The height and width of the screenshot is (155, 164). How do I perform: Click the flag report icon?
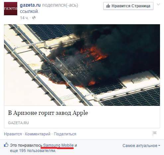click(x=155, y=133)
